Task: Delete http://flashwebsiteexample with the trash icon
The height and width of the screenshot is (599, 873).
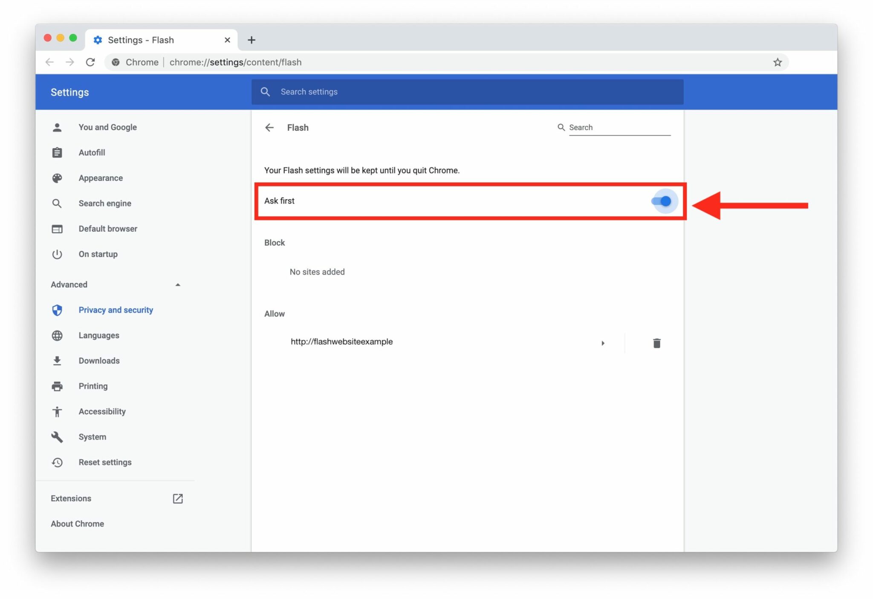Action: 656,343
